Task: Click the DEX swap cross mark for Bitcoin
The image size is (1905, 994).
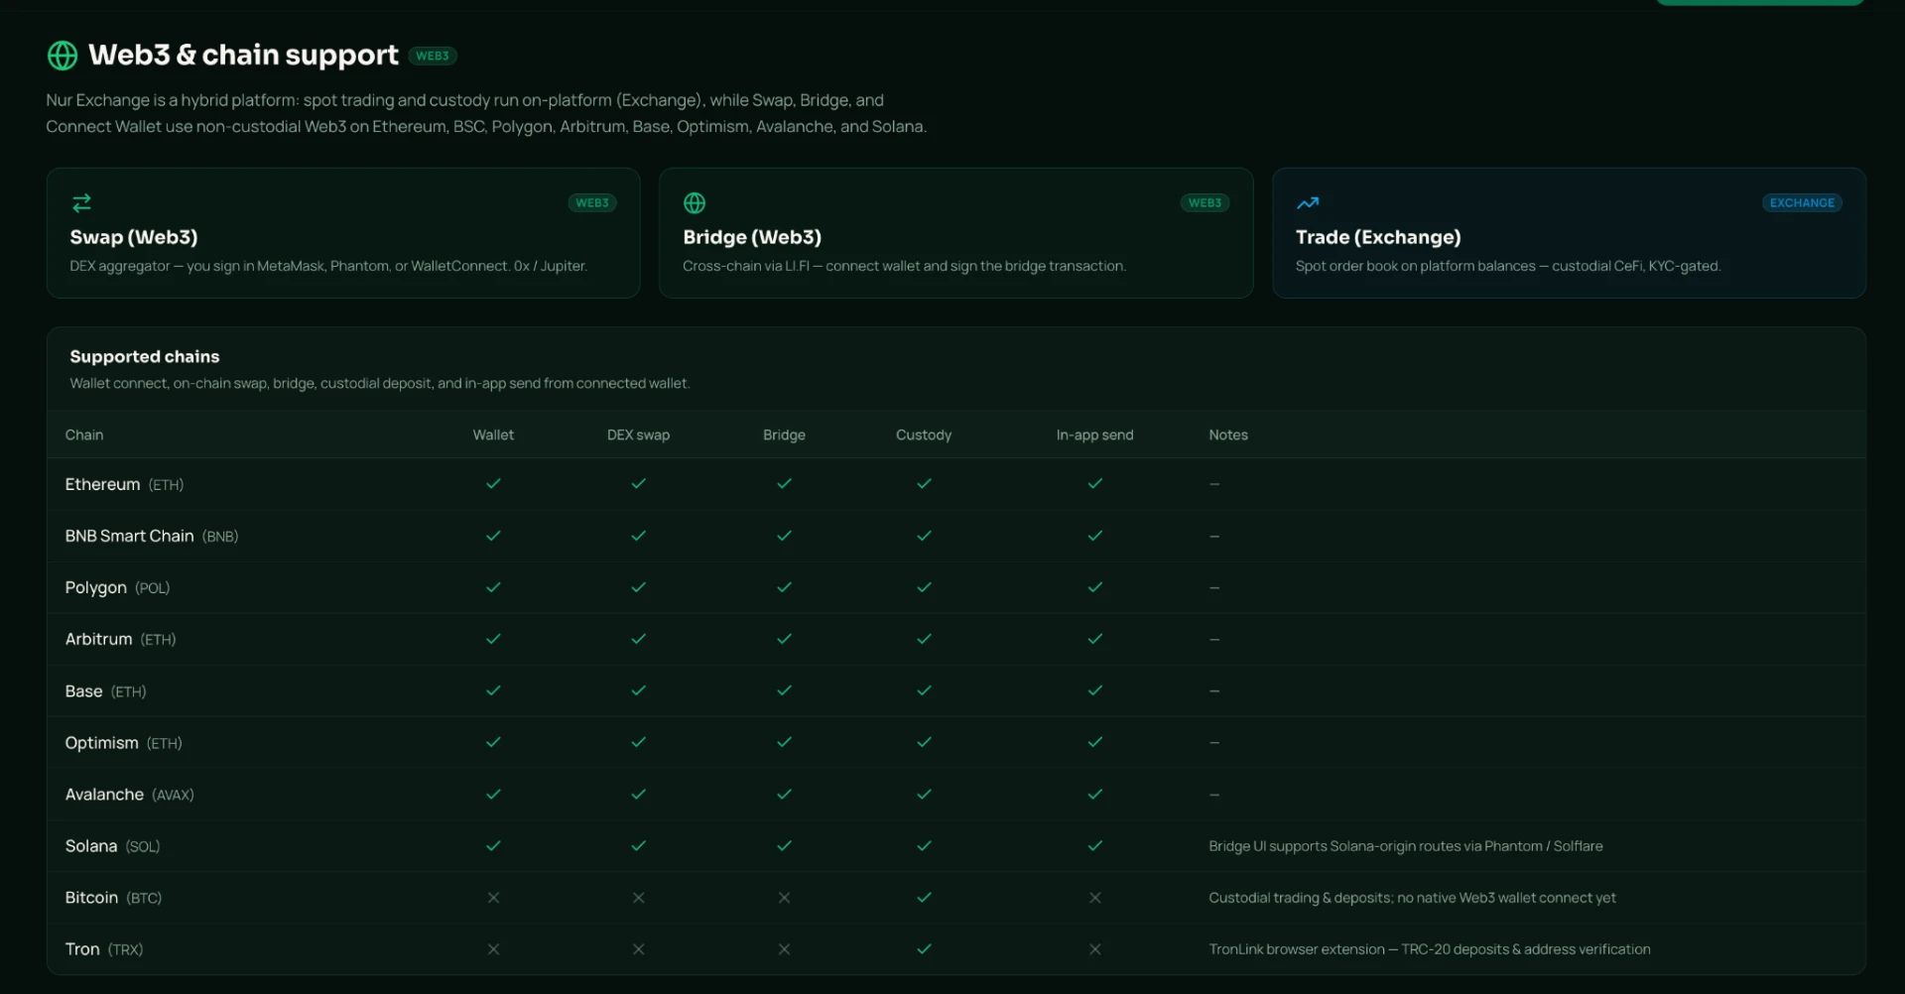Action: point(638,897)
